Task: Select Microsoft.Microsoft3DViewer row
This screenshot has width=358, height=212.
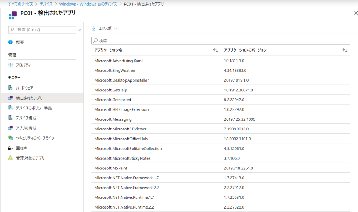Action: coord(221,129)
